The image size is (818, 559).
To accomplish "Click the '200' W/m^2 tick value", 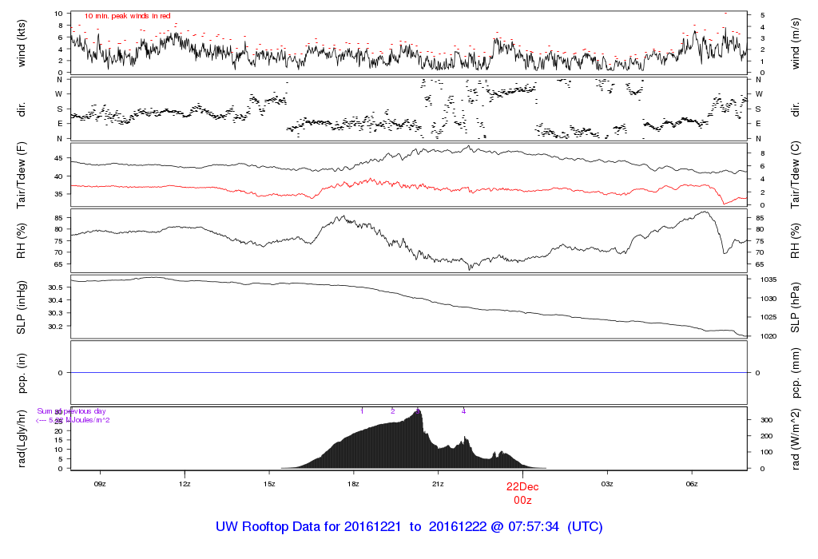I will coord(766,437).
